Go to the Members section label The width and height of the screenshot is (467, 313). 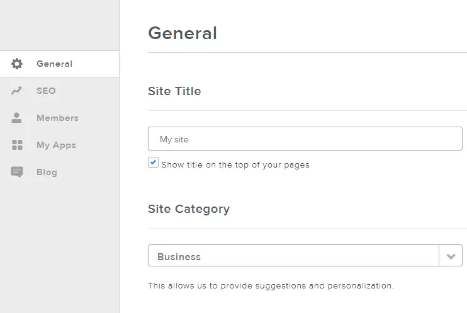(x=57, y=118)
